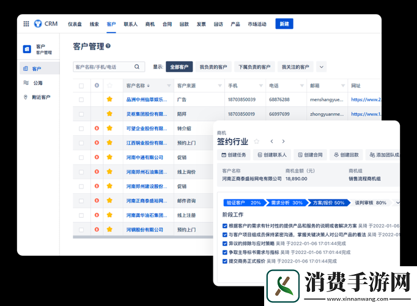Open the website link in 品洲中州 row
The width and height of the screenshot is (417, 306).
coord(366,100)
